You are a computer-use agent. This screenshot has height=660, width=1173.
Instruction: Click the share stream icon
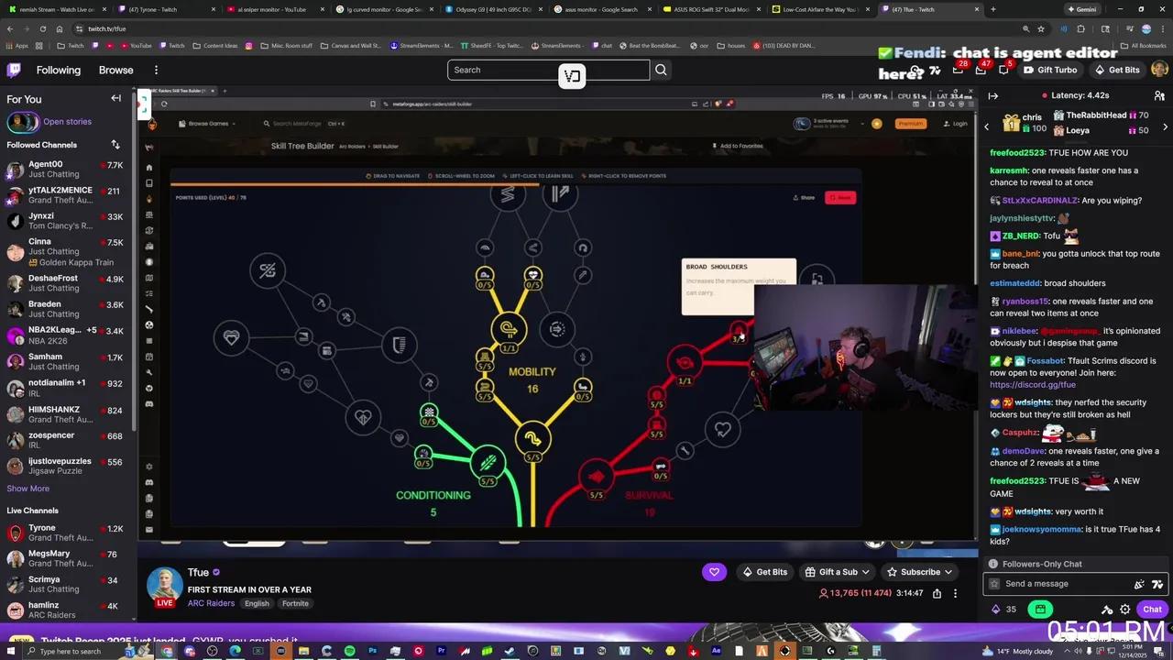point(937,593)
